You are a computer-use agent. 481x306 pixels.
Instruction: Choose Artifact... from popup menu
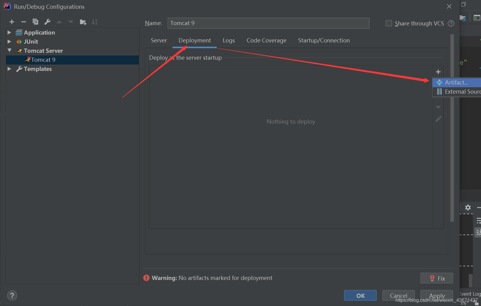point(456,82)
